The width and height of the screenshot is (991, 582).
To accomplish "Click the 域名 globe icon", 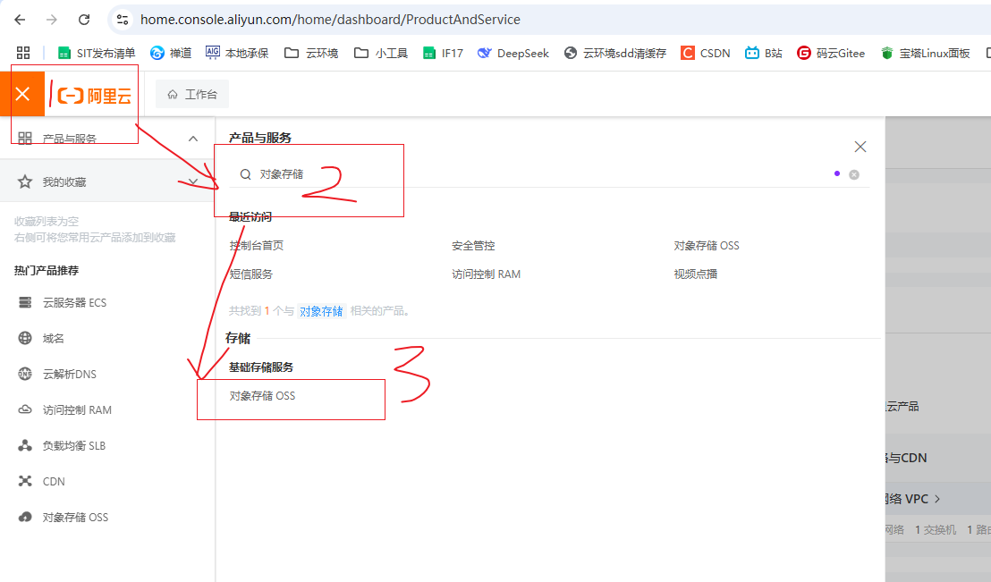I will coord(25,338).
